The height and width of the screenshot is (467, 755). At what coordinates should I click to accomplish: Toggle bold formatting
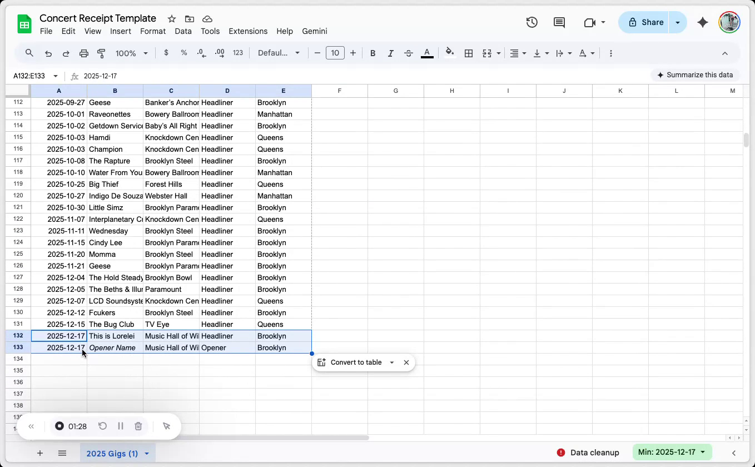(x=373, y=53)
